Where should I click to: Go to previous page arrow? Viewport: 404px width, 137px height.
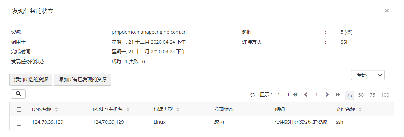306,95
